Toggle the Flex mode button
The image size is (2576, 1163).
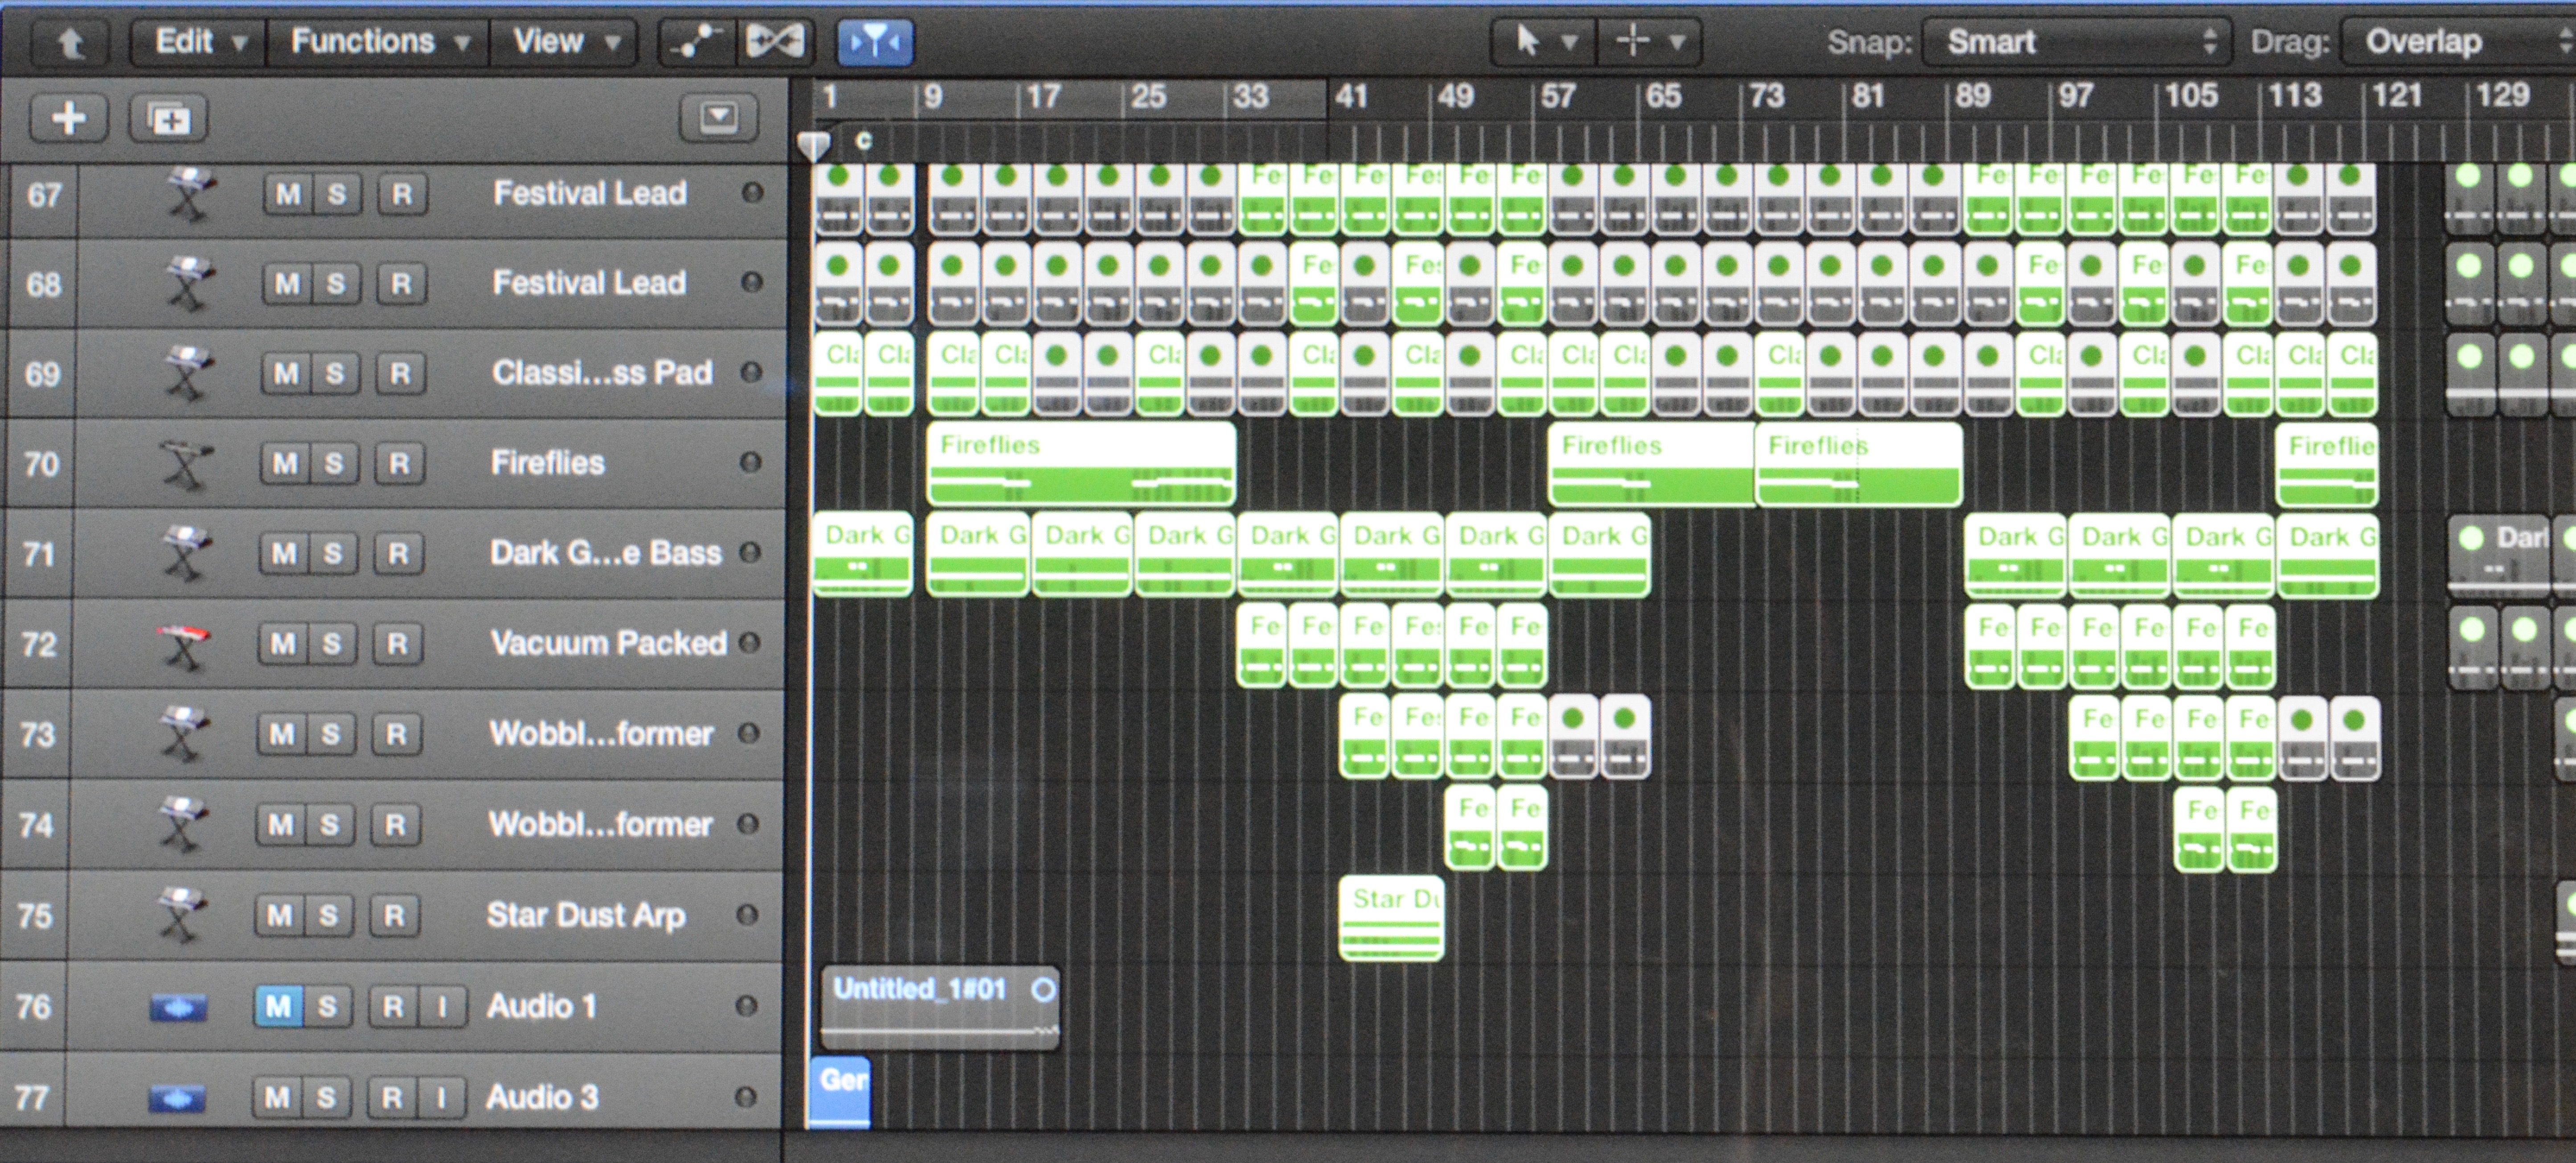tap(775, 42)
